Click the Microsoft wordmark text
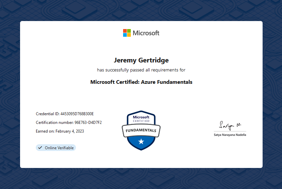Viewport: 282px width, 189px height. (146, 33)
